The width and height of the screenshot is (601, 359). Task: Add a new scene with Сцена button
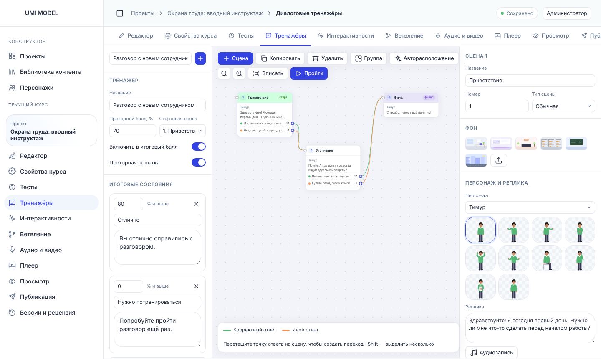point(235,58)
